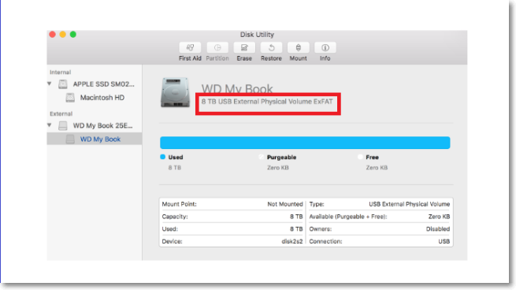The width and height of the screenshot is (516, 290).
Task: Select the highlighted WD My Book volume row
Action: pos(95,139)
